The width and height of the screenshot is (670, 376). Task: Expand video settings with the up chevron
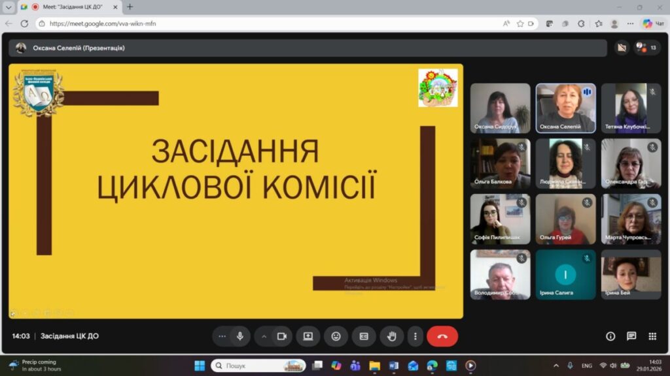tap(264, 336)
